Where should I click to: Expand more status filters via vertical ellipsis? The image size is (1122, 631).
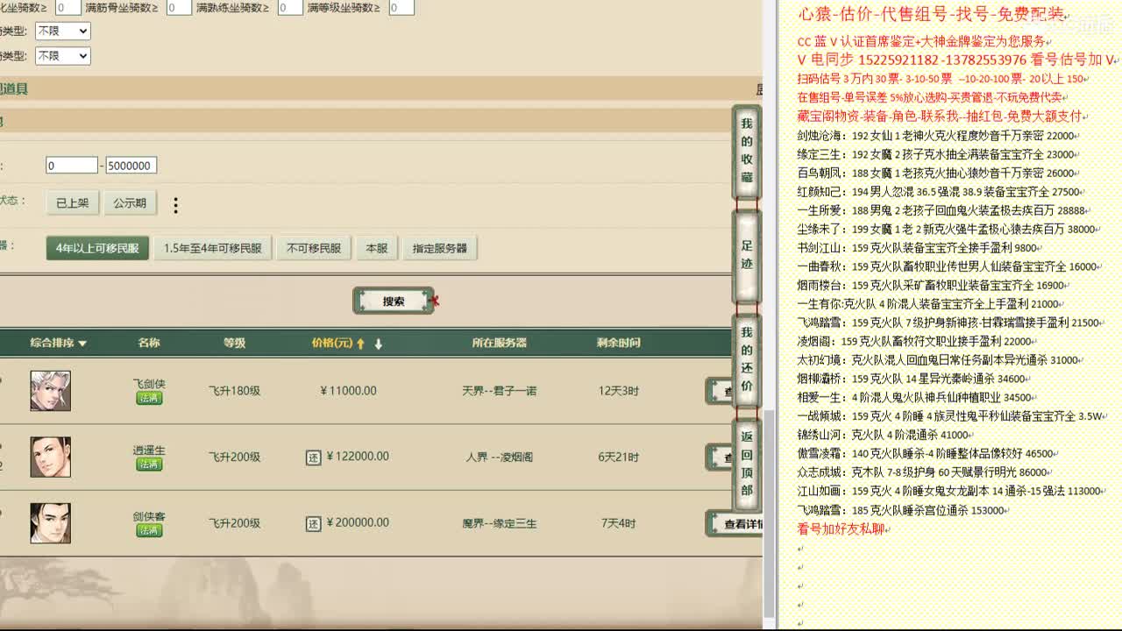[175, 203]
